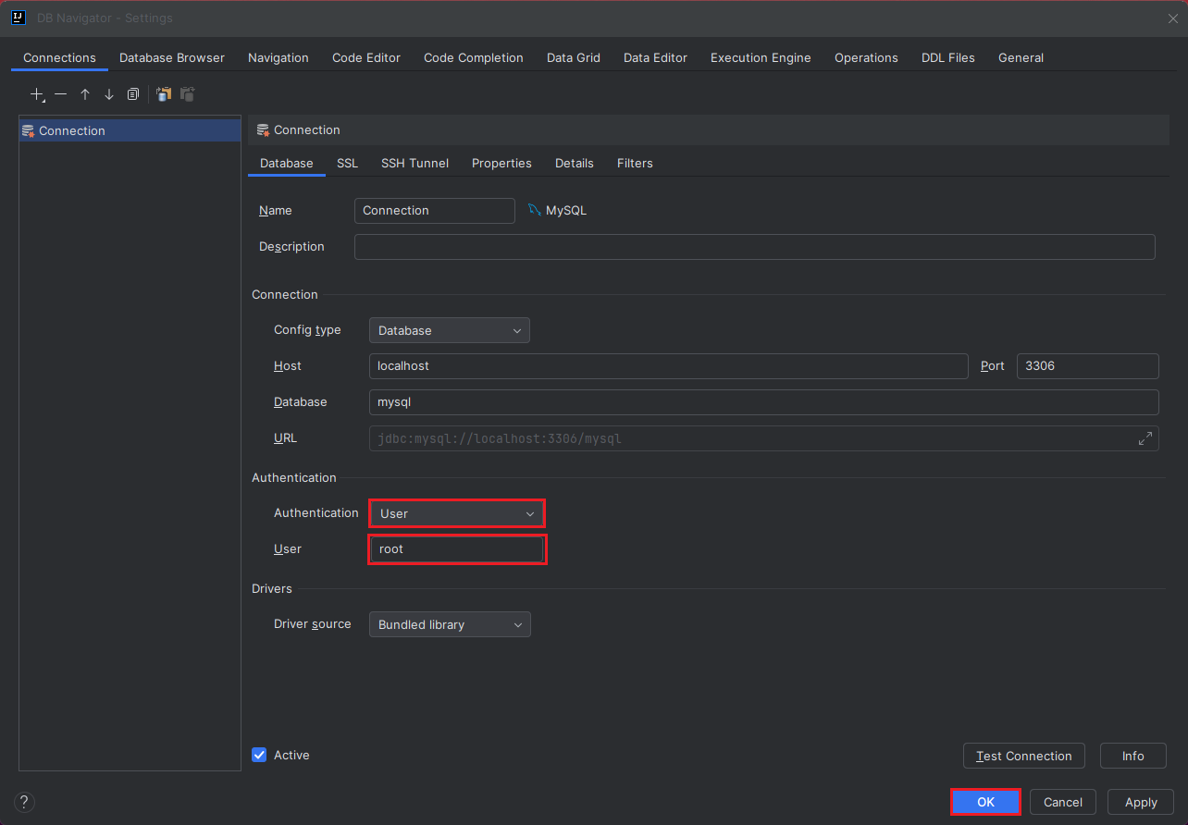Image resolution: width=1188 pixels, height=825 pixels.
Task: Uncheck the Active checkbox
Action: [259, 755]
